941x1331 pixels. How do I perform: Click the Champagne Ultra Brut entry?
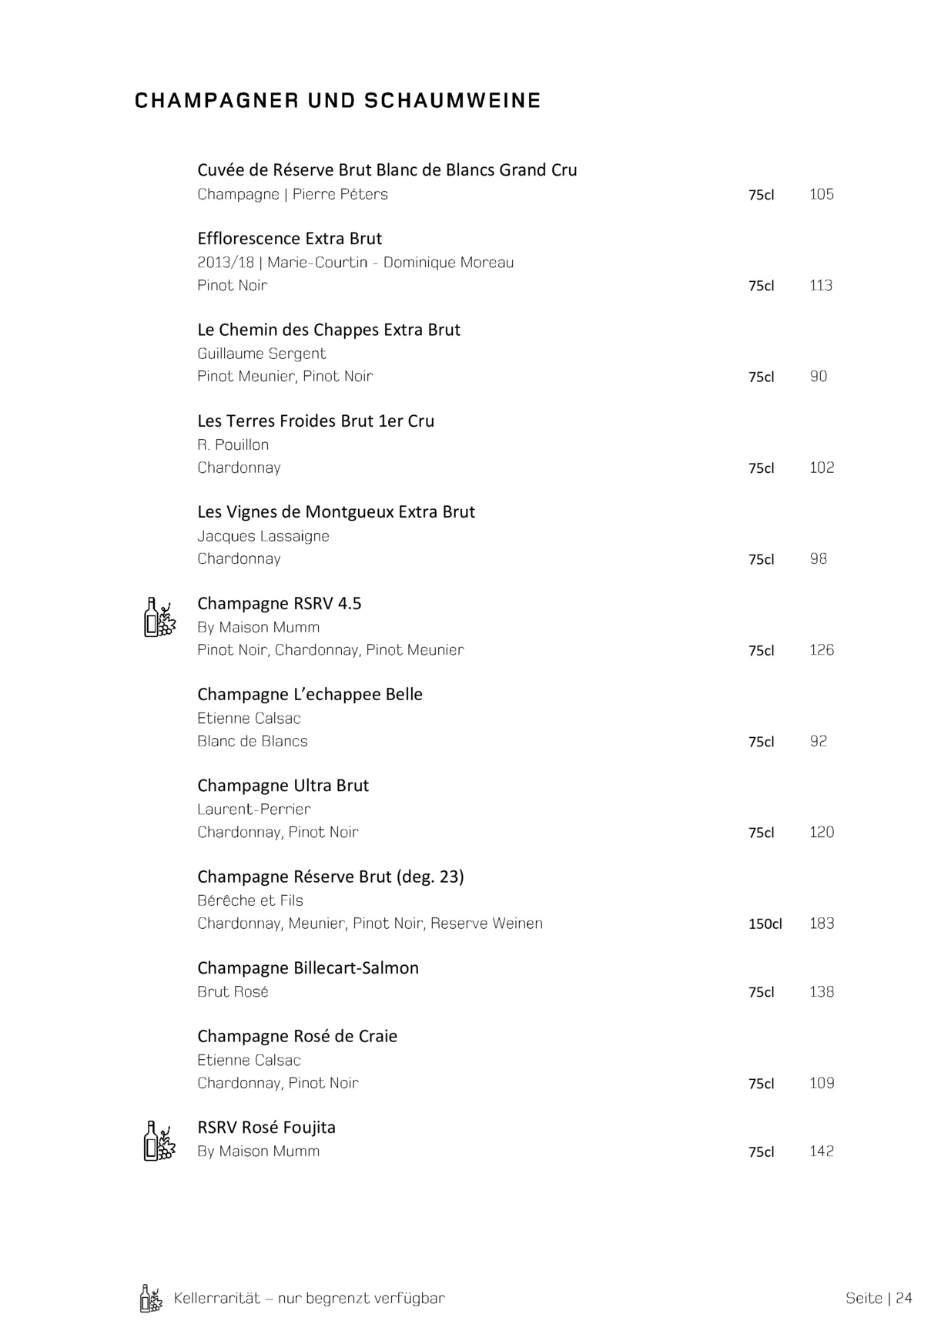tap(283, 786)
